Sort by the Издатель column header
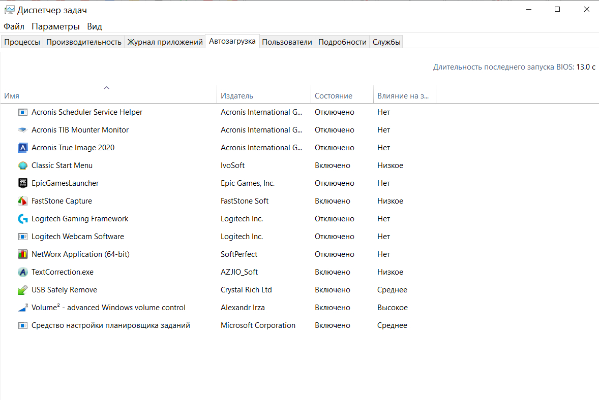599x400 pixels. point(236,96)
